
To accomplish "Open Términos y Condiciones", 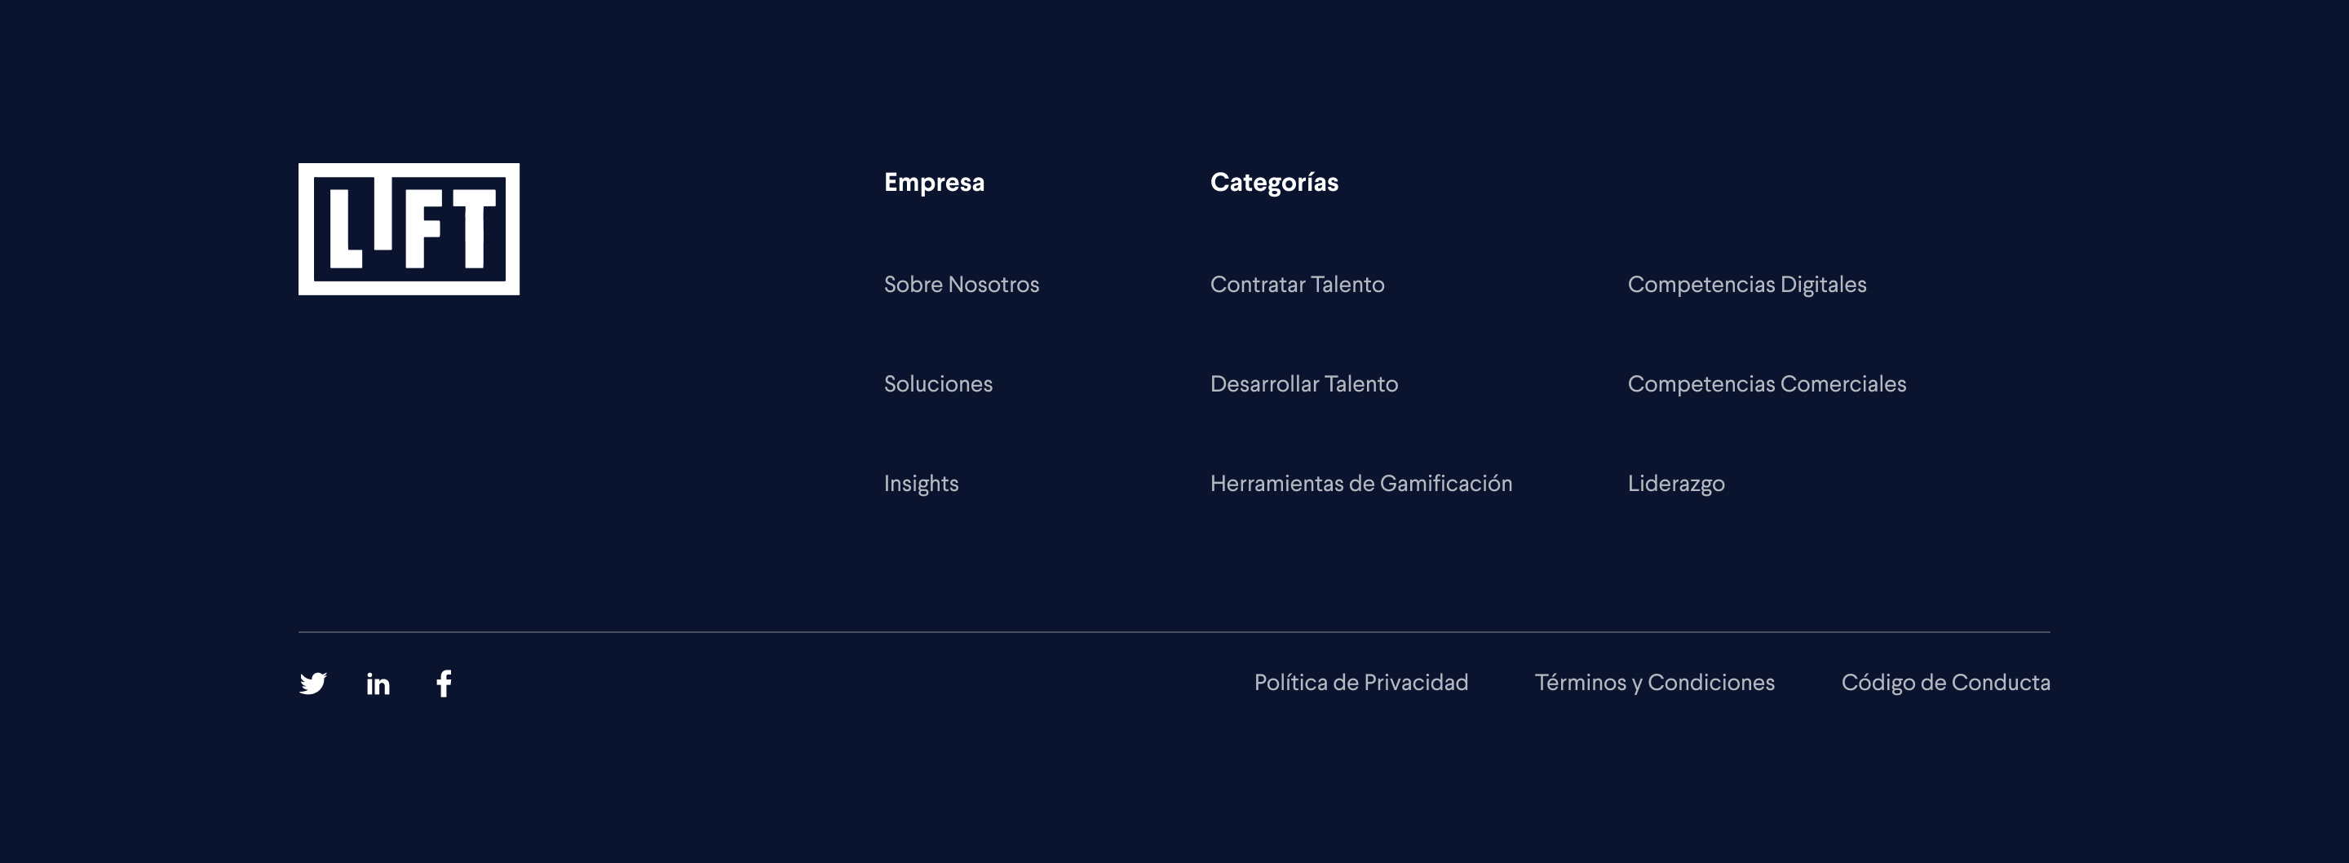I will (x=1655, y=683).
